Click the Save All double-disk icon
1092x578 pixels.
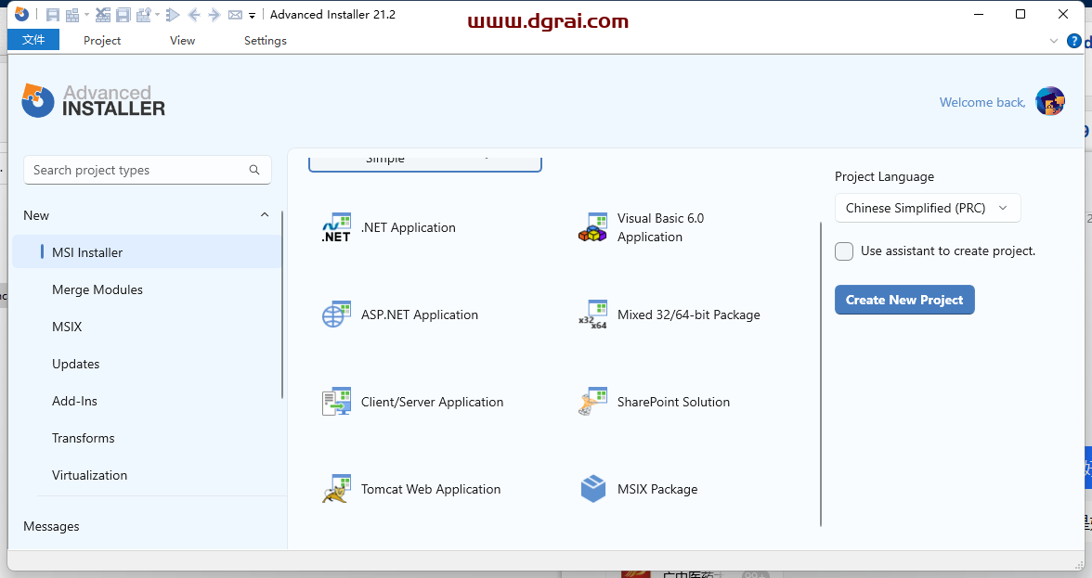(123, 15)
